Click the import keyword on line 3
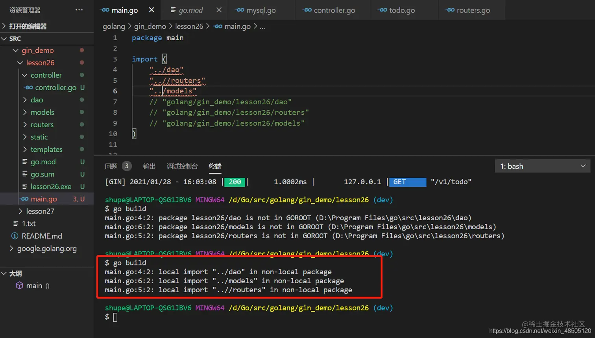This screenshot has height=338, width=595. click(x=144, y=59)
